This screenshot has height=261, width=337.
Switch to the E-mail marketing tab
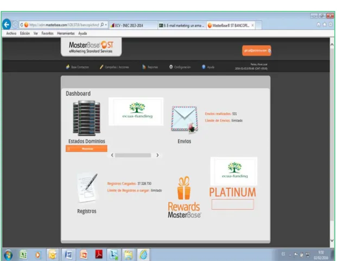(x=182, y=26)
